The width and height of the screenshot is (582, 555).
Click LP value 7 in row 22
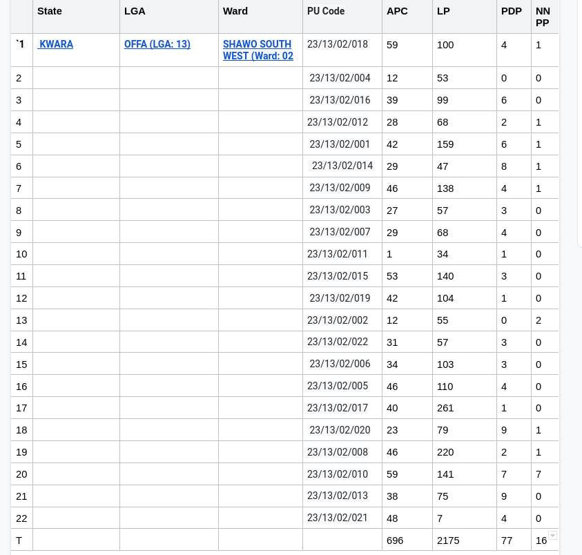(440, 518)
